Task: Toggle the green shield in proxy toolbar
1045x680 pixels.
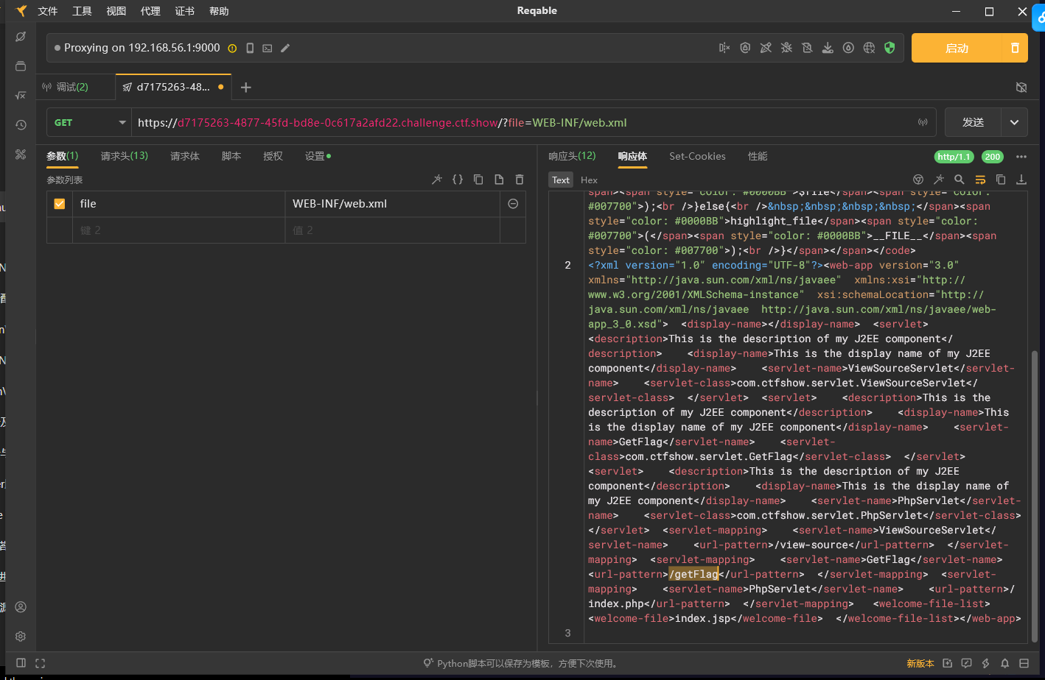Action: coord(890,48)
